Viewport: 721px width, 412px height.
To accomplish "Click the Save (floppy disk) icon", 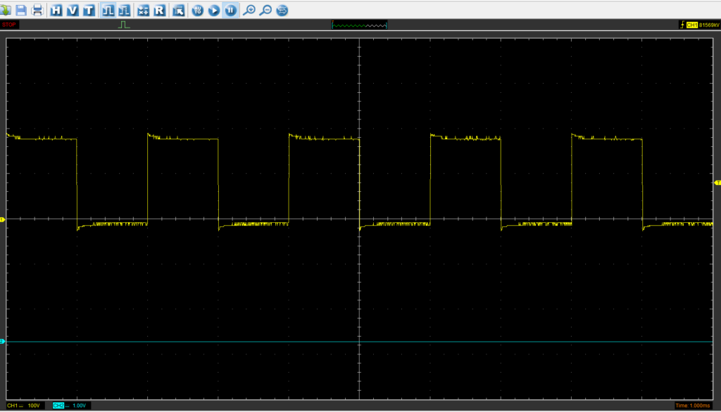I will click(21, 10).
